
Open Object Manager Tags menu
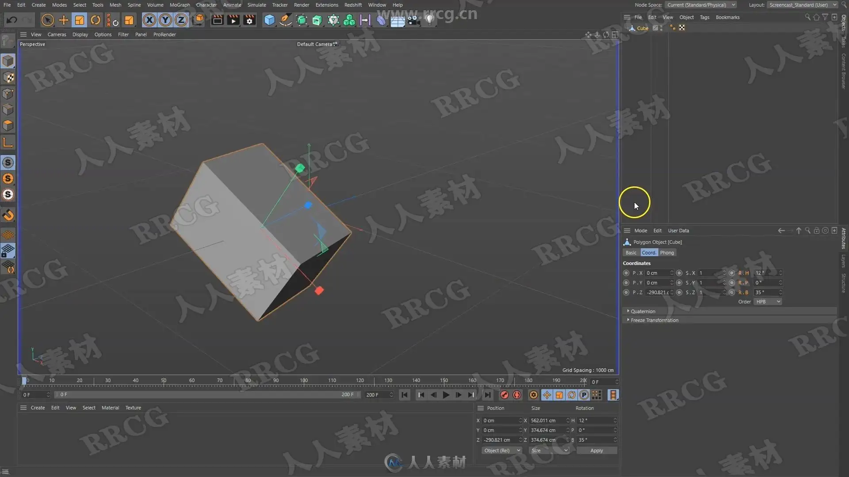(704, 17)
